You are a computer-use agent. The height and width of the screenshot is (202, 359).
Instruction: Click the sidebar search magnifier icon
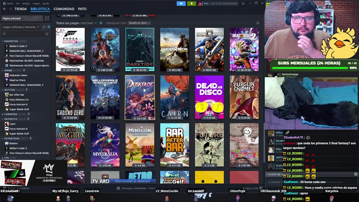pyautogui.click(x=4, y=34)
